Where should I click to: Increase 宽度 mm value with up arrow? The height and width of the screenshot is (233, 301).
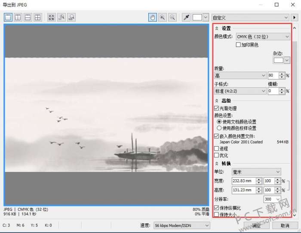[x=259, y=179]
